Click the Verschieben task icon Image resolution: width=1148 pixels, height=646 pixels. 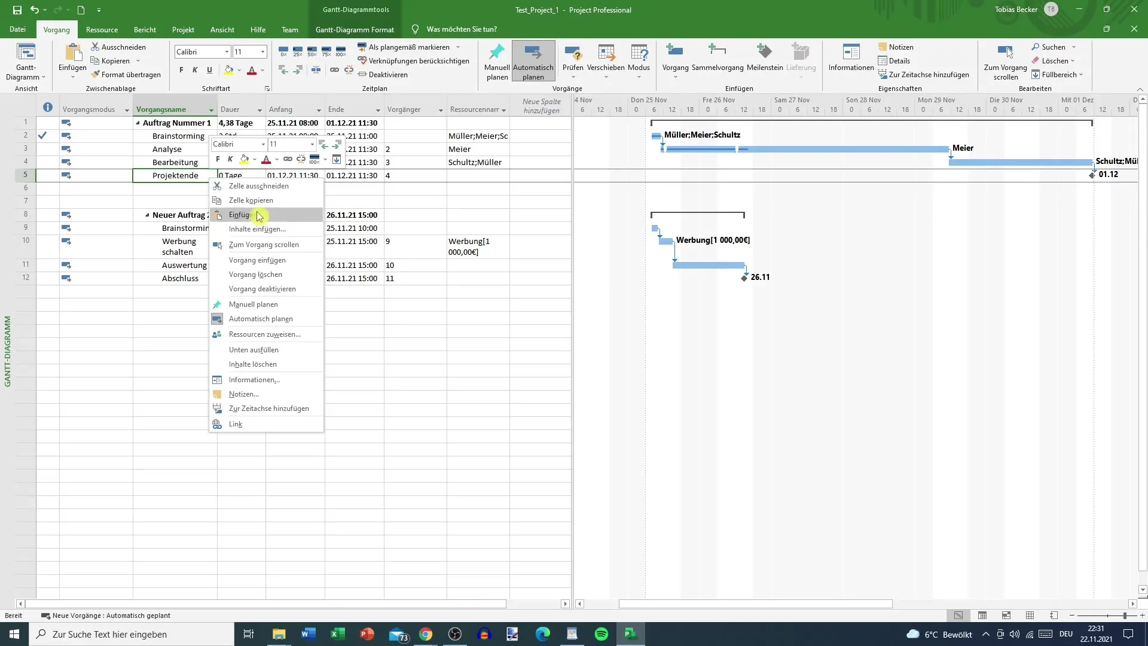coord(606,53)
